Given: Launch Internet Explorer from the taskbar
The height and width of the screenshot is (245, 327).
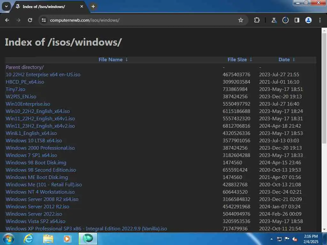Looking at the screenshot, I should [28, 239].
